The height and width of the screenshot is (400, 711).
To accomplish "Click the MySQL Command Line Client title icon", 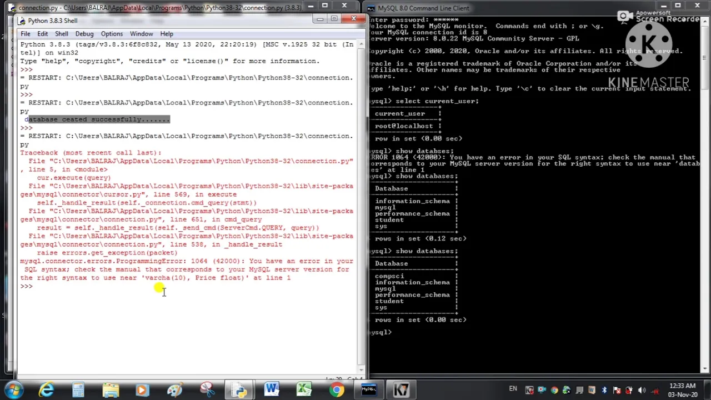I will click(x=371, y=8).
